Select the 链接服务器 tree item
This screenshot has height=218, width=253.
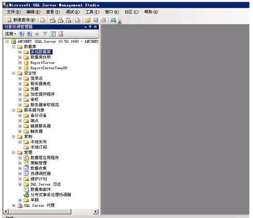(41, 126)
